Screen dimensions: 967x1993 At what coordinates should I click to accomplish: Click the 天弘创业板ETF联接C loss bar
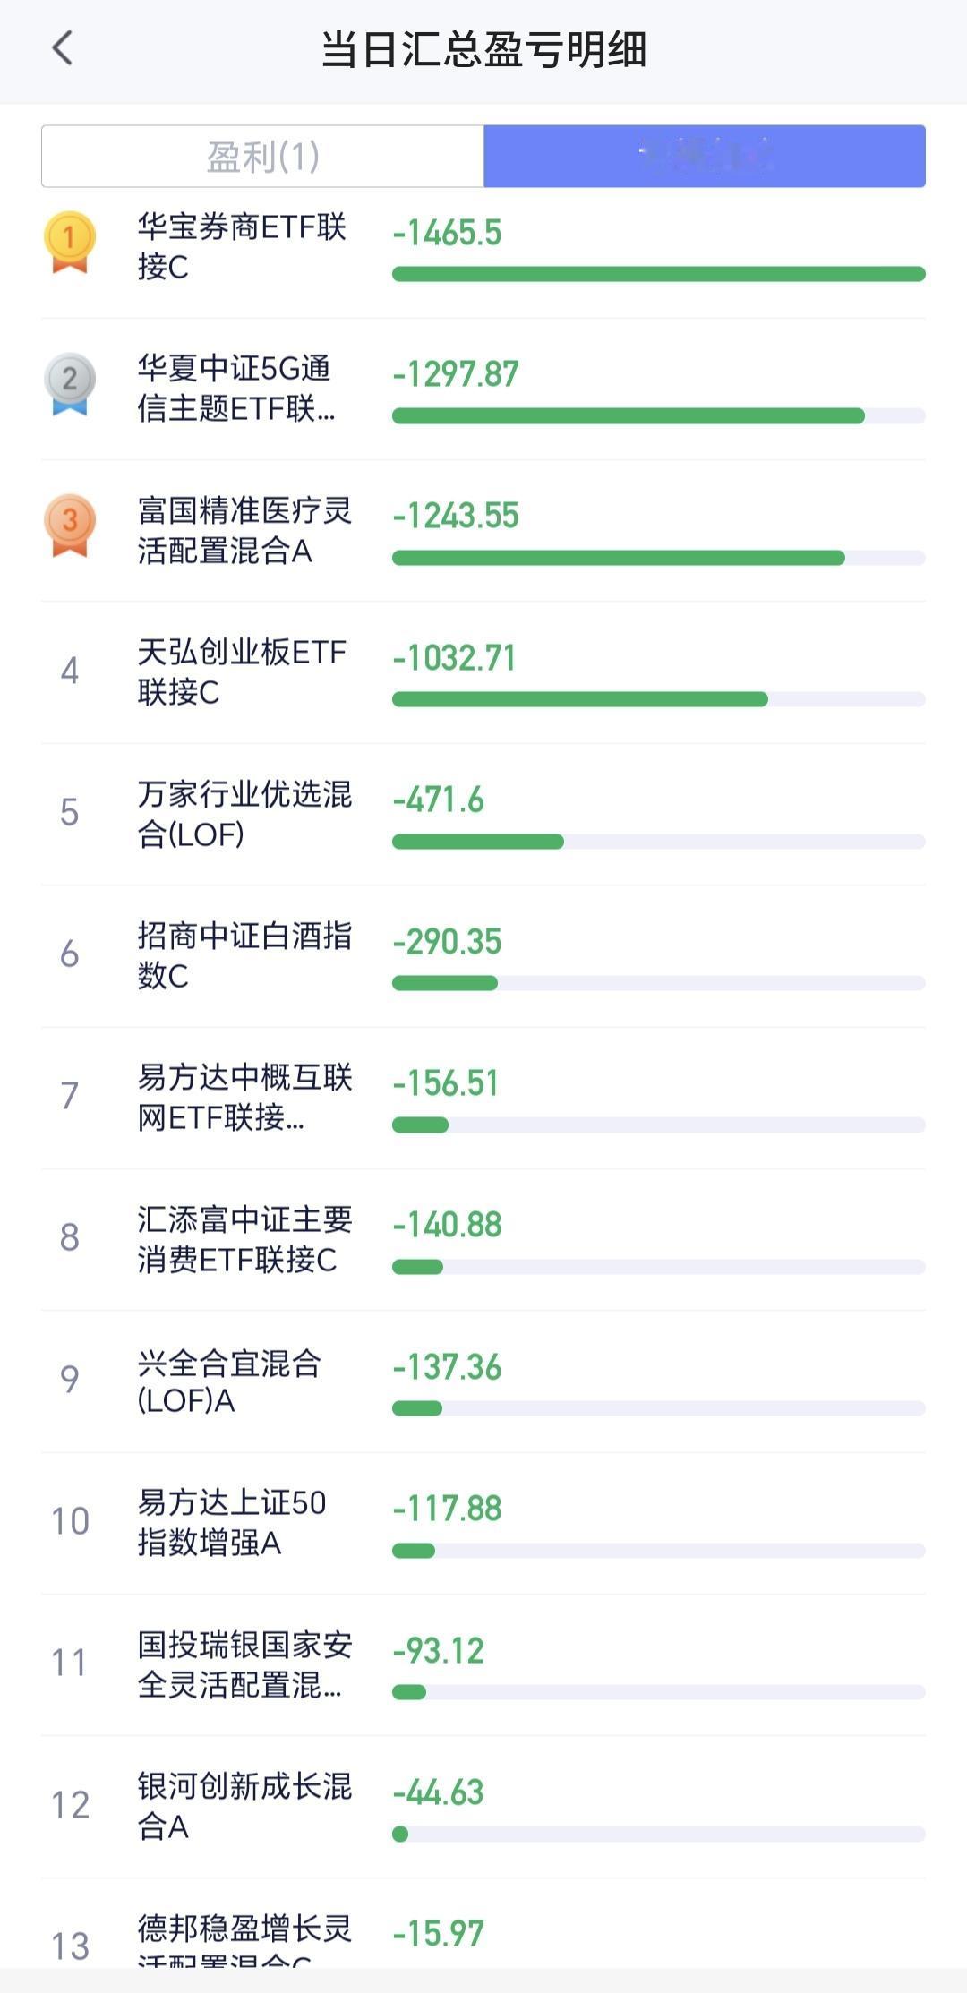[x=579, y=699]
